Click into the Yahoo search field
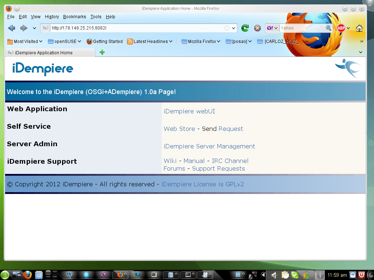This screenshot has width=374, height=280. [x=302, y=28]
